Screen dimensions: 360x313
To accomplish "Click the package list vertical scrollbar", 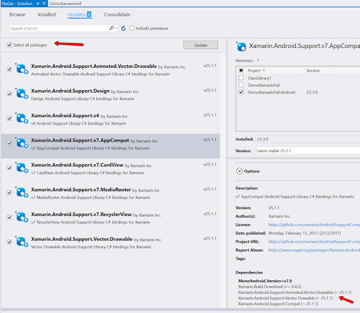I will pyautogui.click(x=223, y=179).
